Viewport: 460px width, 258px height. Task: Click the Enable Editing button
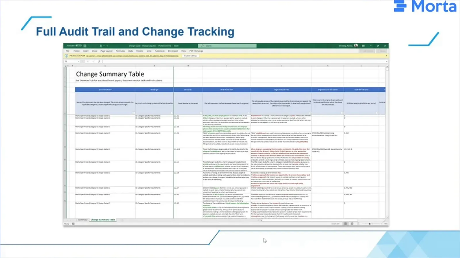pyautogui.click(x=190, y=56)
